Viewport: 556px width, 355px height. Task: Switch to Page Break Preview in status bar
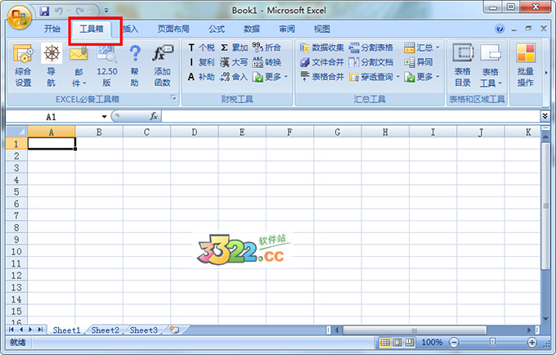point(410,342)
